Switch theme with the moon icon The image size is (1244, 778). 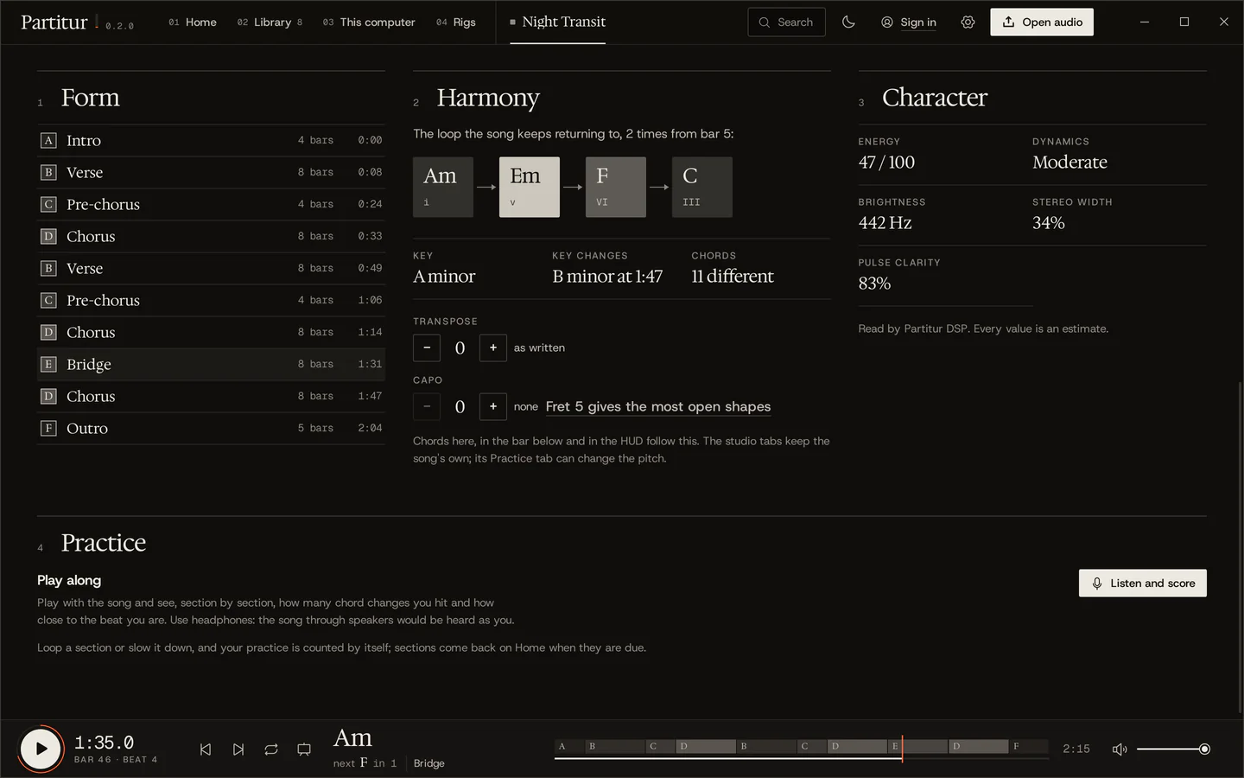pyautogui.click(x=848, y=22)
